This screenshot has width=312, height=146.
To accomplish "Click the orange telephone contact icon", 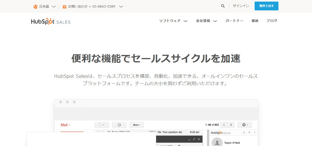I will pos(64,7).
